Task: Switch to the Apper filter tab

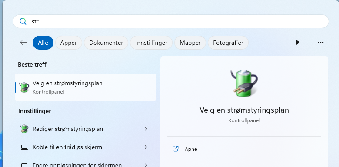Action: click(x=69, y=43)
